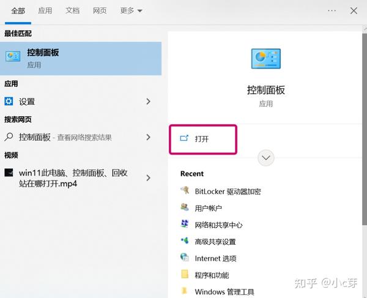Switch to the 应用 tab
The height and width of the screenshot is (298, 367).
45,11
